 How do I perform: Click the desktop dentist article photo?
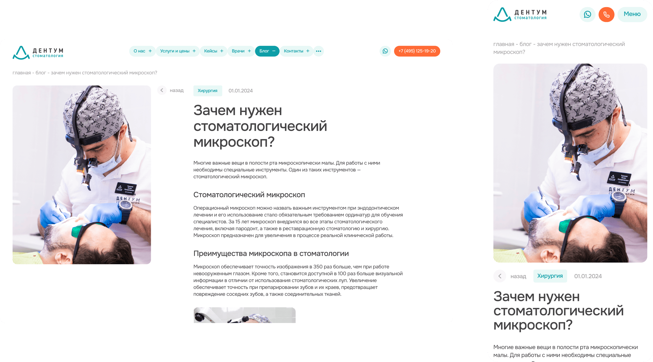(82, 175)
